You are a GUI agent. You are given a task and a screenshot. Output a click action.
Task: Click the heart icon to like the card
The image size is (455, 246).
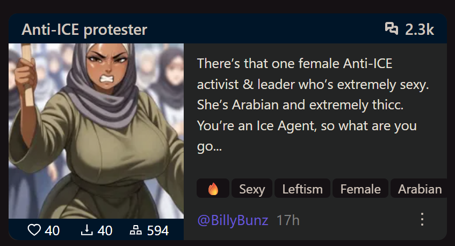tap(34, 230)
